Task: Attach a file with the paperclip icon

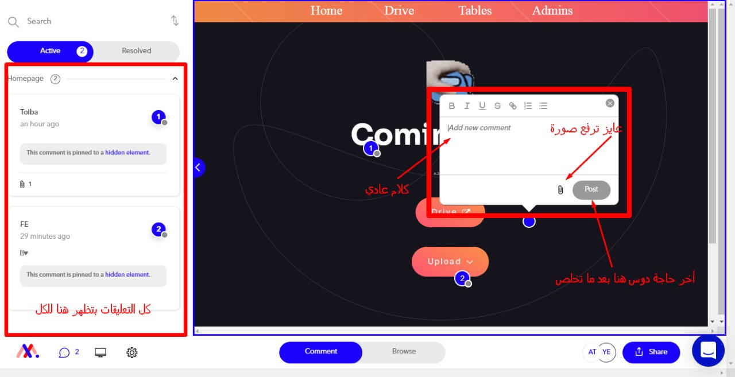Action: click(560, 190)
